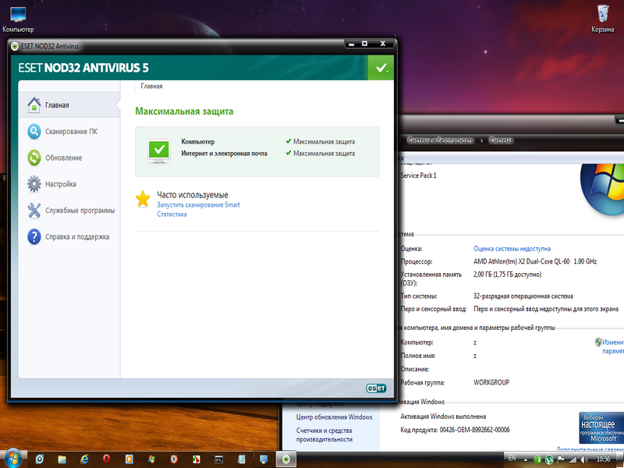Click the WORKGROUP value text
Image resolution: width=624 pixels, height=468 pixels.
(x=491, y=382)
